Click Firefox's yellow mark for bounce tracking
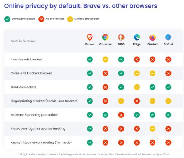Image resolution: width=184 pixels, height=158 pixels. click(152, 129)
